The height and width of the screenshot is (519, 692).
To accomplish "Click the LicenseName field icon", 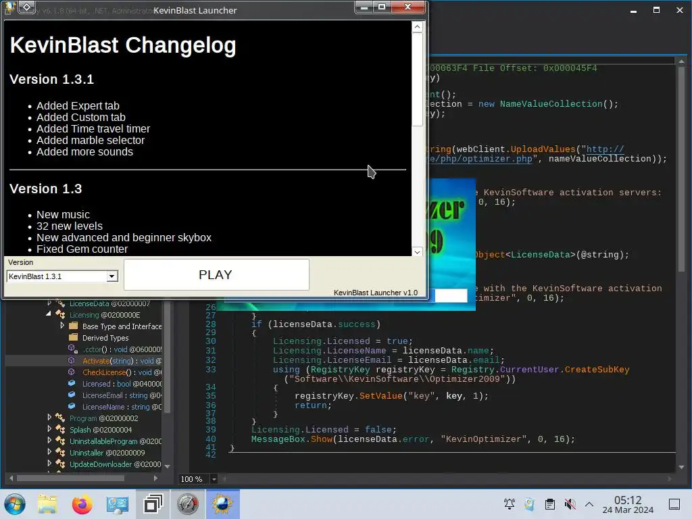I will click(72, 406).
